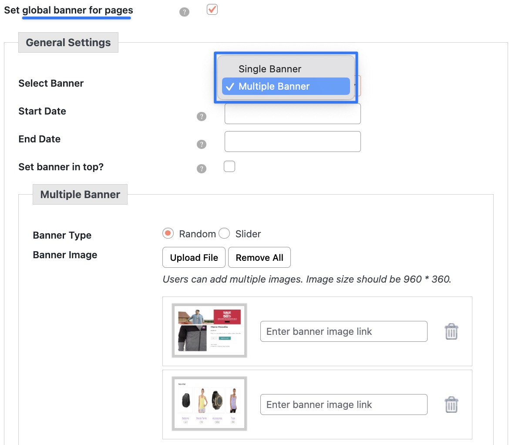Click Remove All to clear banner images

(x=259, y=257)
